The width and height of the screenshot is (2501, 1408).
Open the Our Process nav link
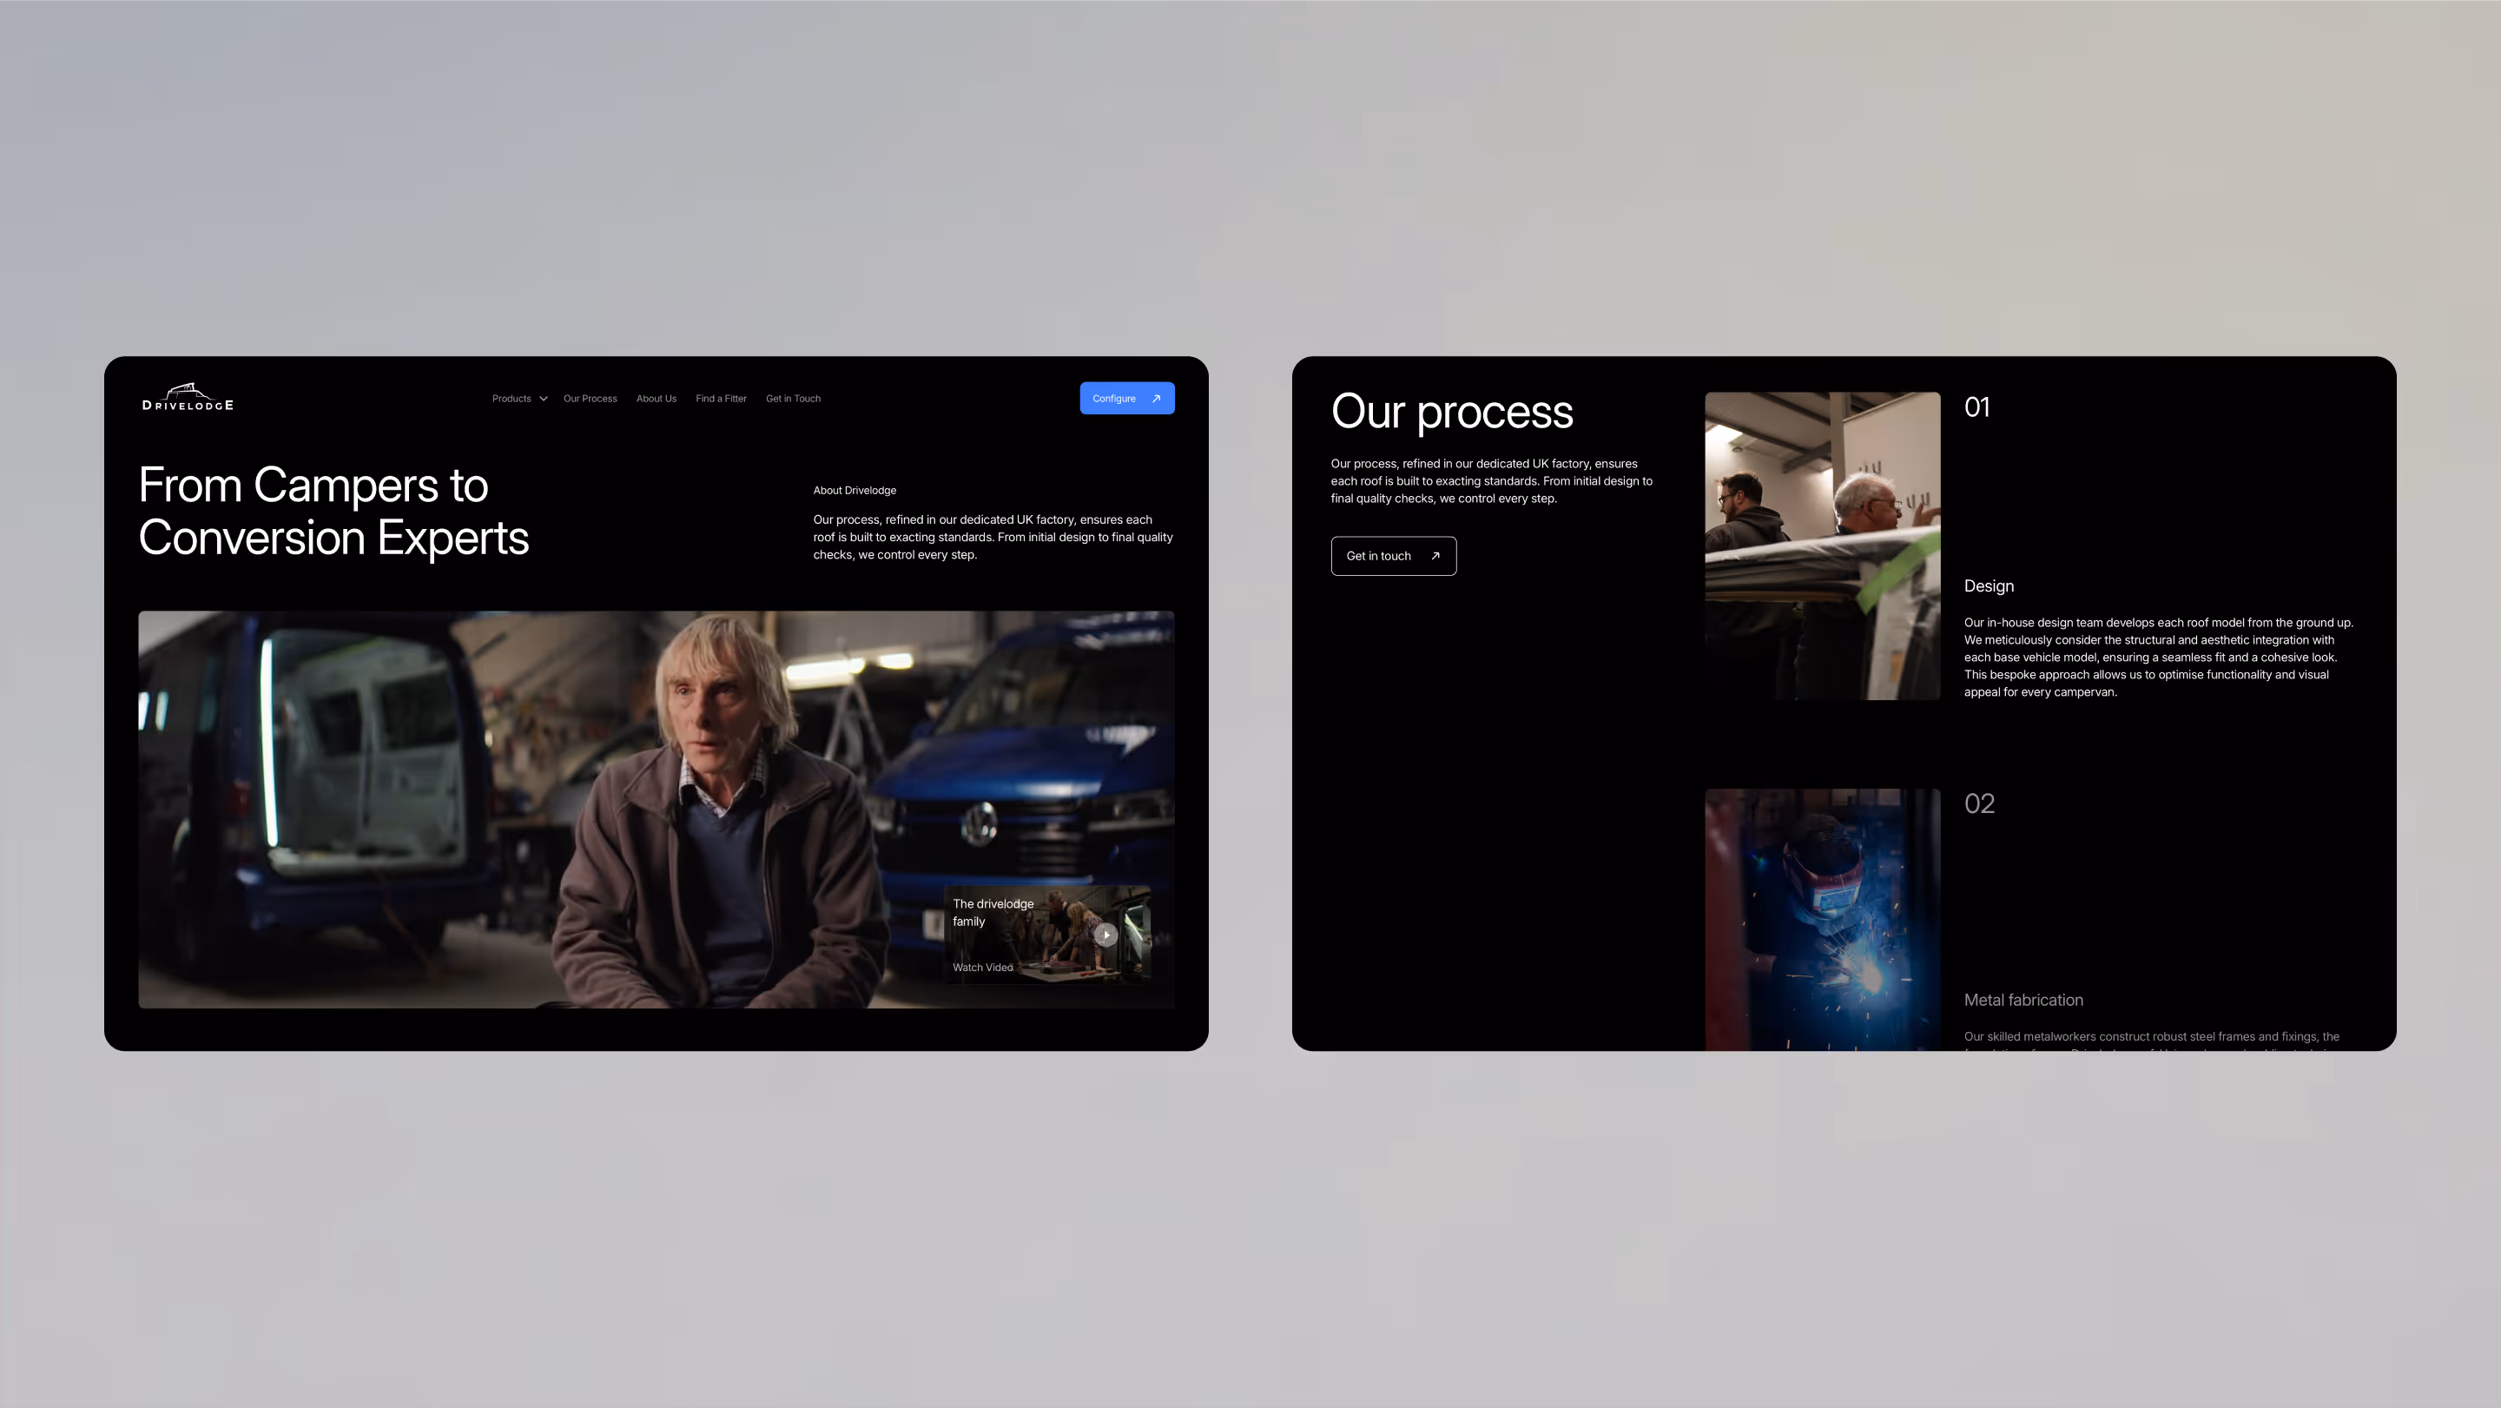click(591, 398)
